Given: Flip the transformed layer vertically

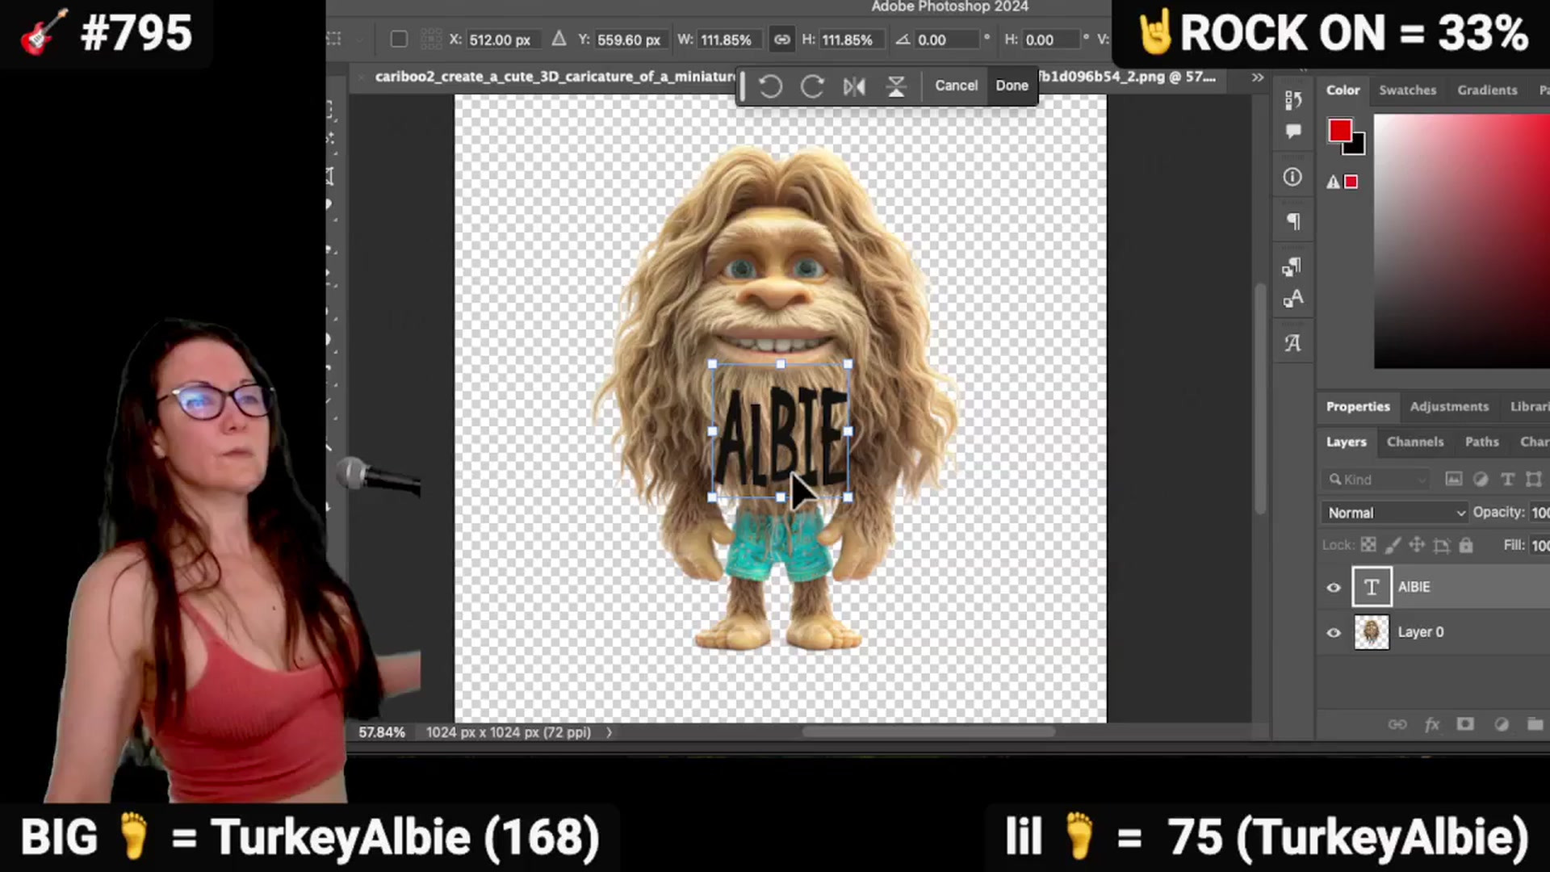Looking at the screenshot, I should (896, 86).
